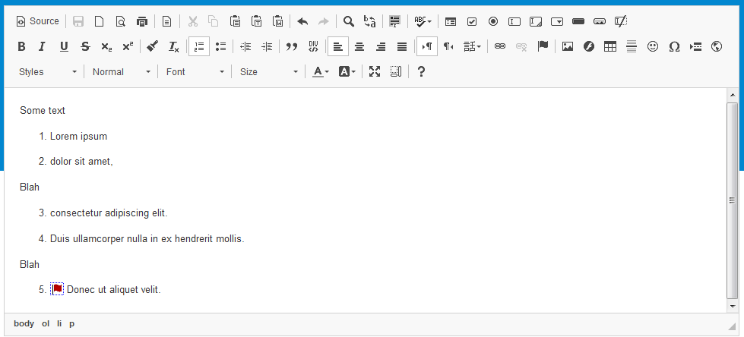Screen dimensions: 744x337
Task: Open the paragraph format Normal dropdown
Action: 121,72
